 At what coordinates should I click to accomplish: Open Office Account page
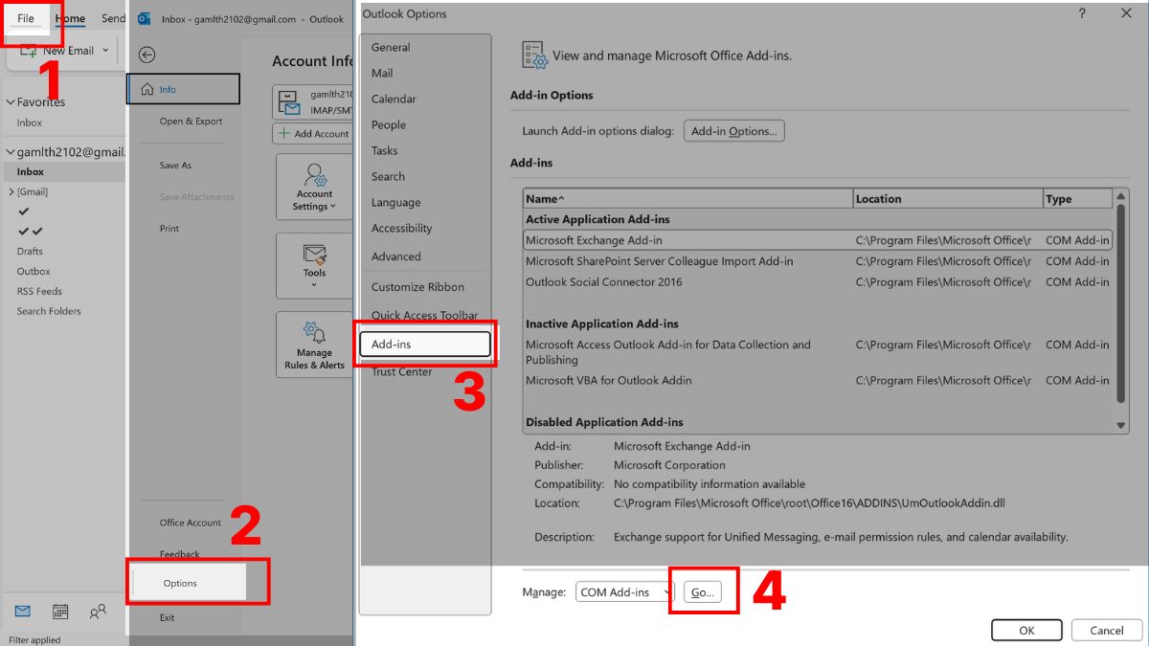(191, 523)
